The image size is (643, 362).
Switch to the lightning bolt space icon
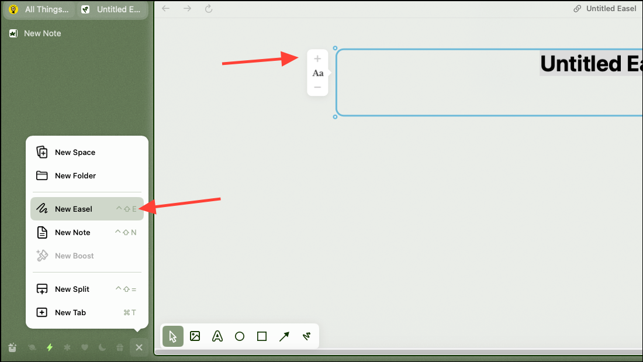pyautogui.click(x=50, y=347)
